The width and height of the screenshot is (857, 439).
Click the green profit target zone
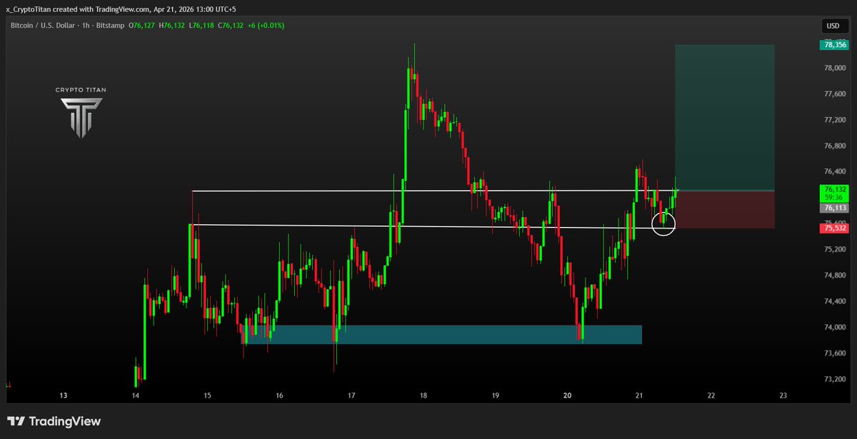pos(724,118)
